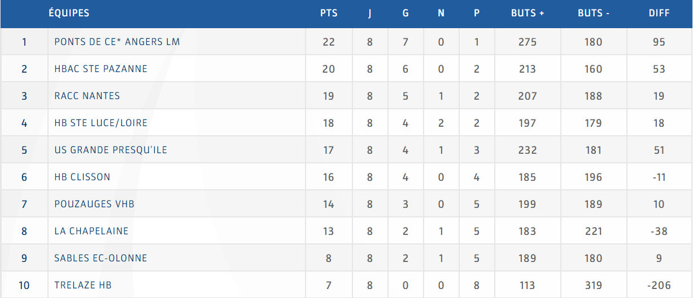Image resolution: width=693 pixels, height=298 pixels.
Task: Click the BUTS - column header
Action: [x=594, y=13]
